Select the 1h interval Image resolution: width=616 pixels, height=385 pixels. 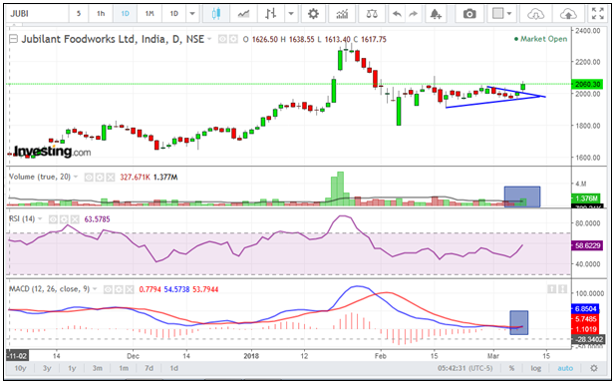(x=101, y=14)
